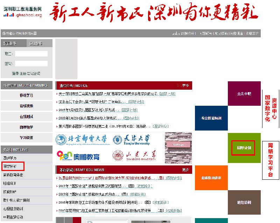Click 更多 in Staff Edu News header
Viewport: 280px width, 223px height.
pyautogui.click(x=185, y=170)
